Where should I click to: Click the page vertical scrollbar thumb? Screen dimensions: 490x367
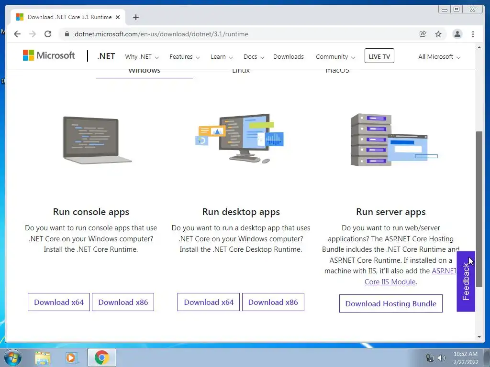pos(479,209)
